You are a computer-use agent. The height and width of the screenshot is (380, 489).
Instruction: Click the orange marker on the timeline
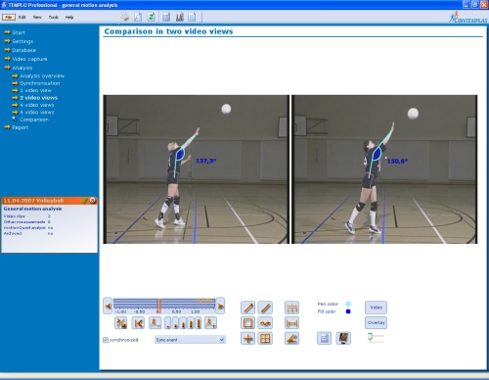click(x=159, y=306)
